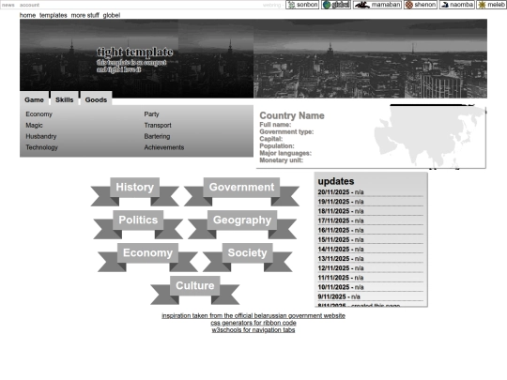
Task: Click the tight template header title
Action: [x=135, y=52]
